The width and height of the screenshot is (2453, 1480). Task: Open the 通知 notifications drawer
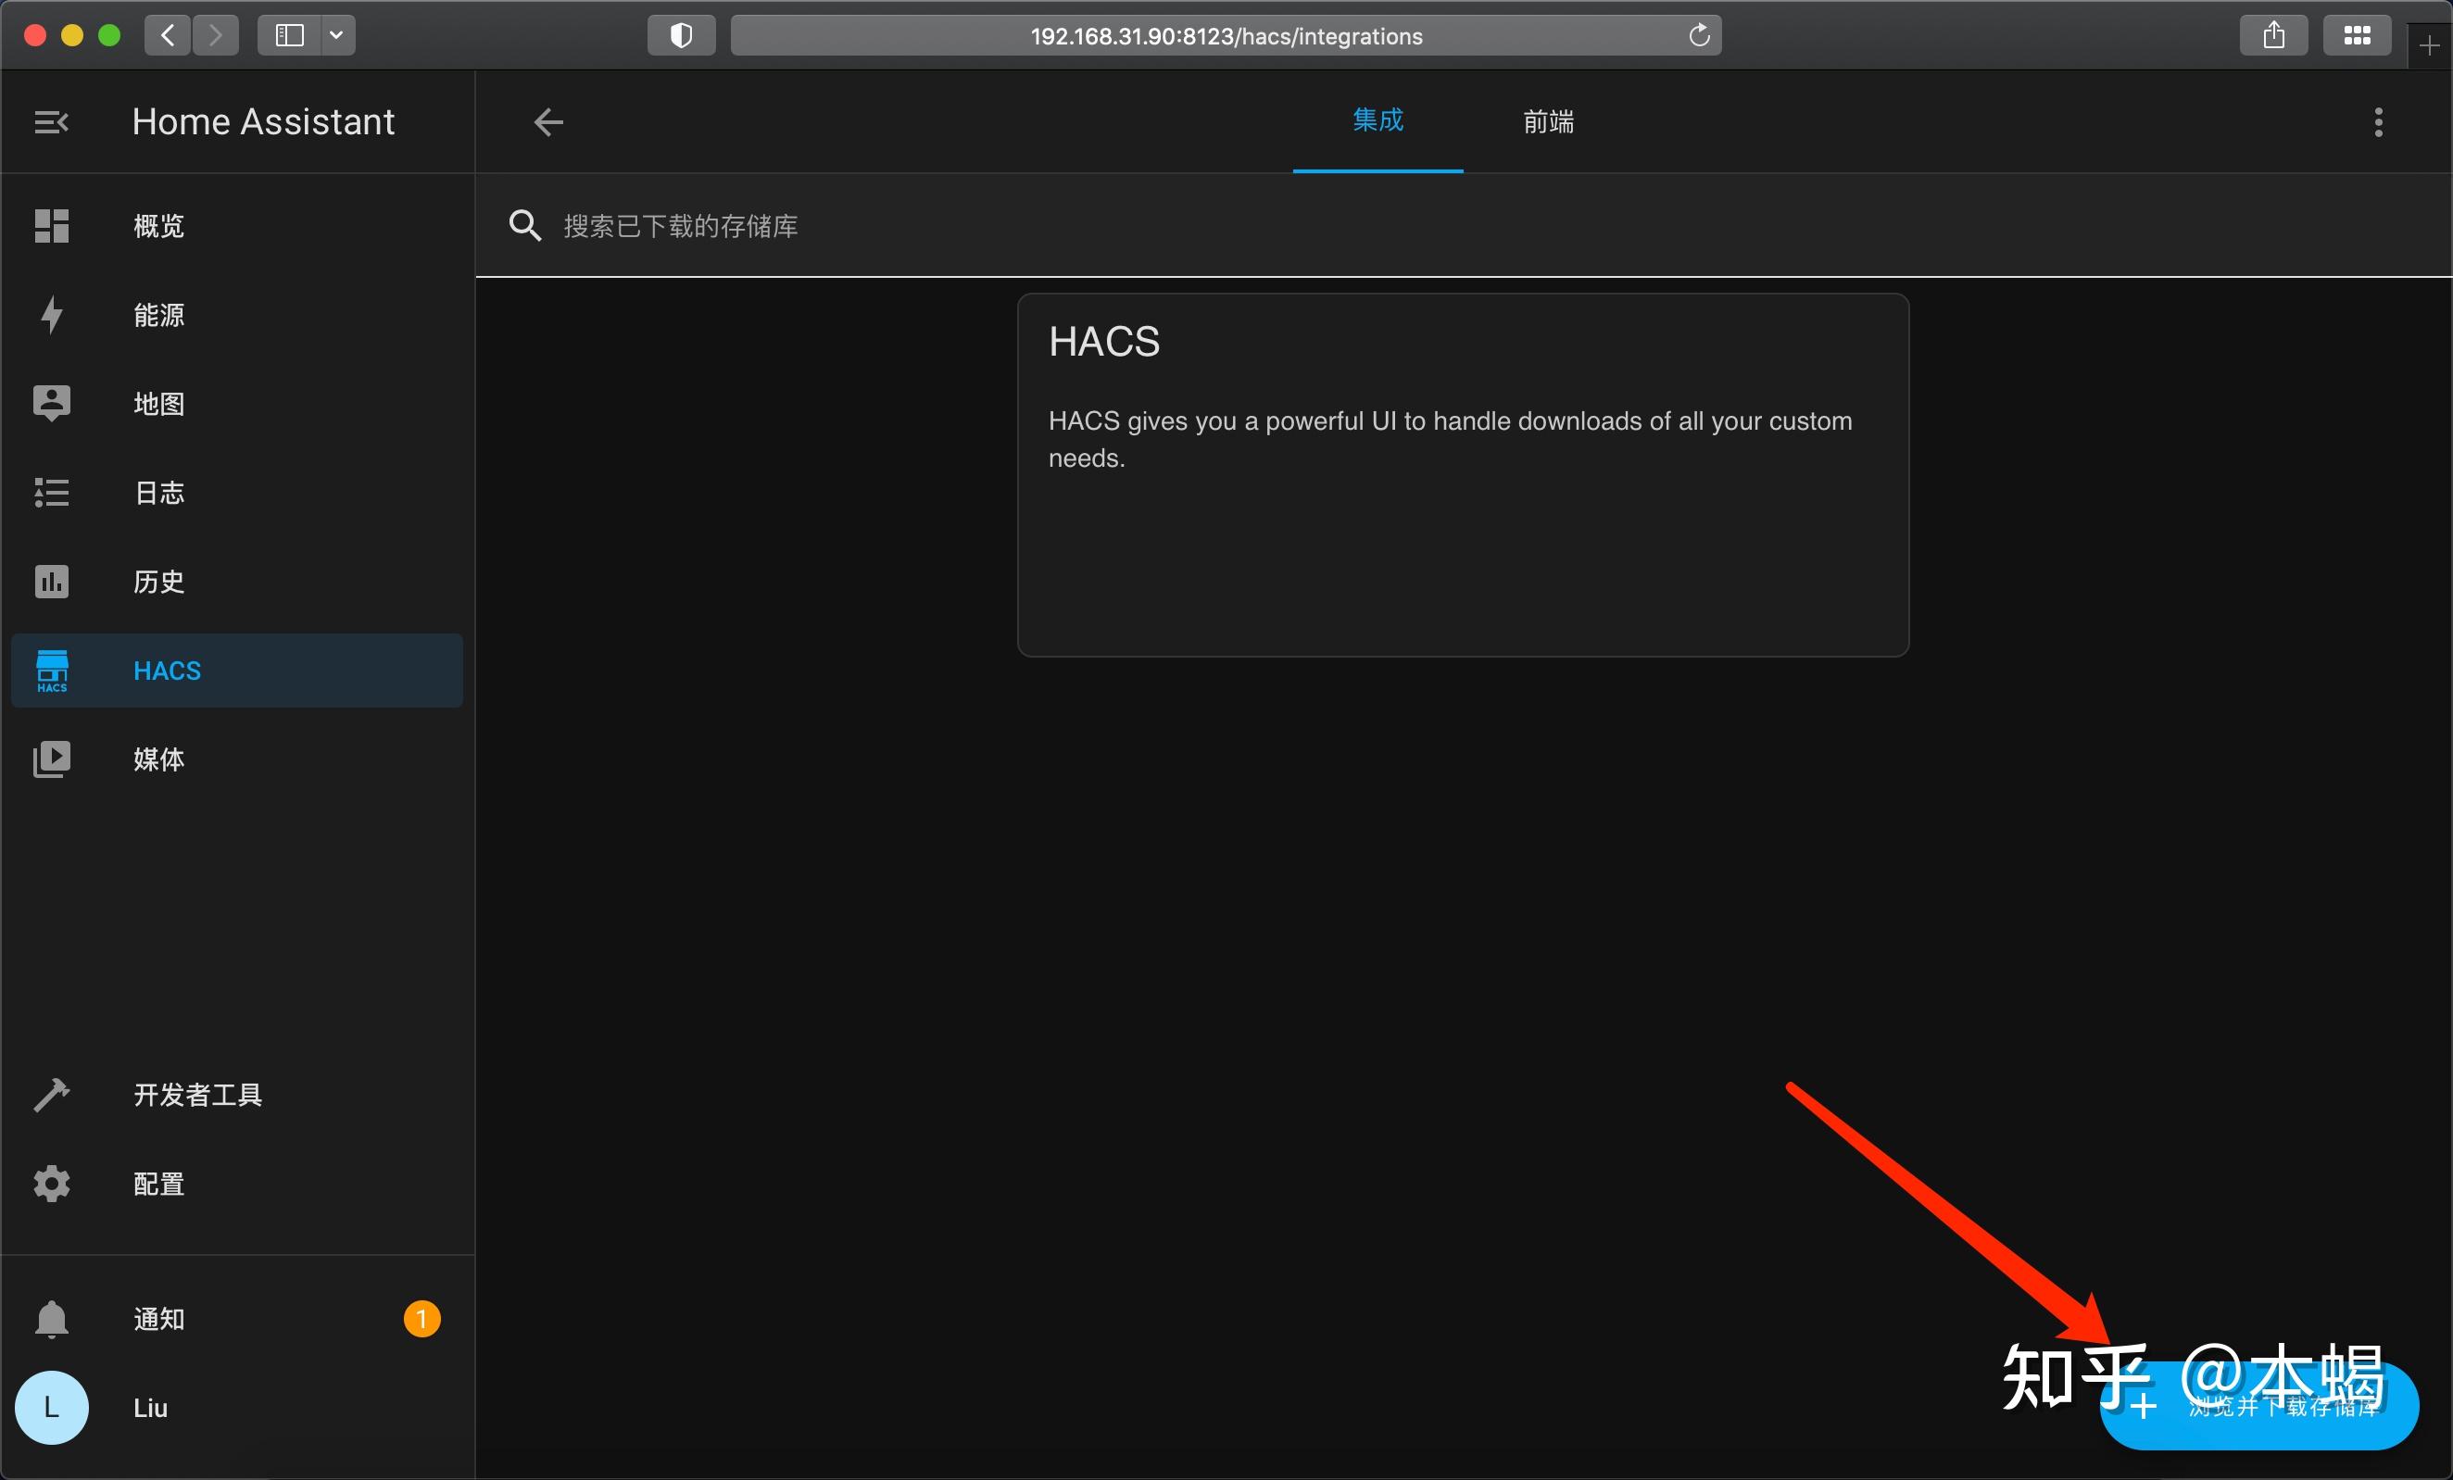pos(158,1319)
